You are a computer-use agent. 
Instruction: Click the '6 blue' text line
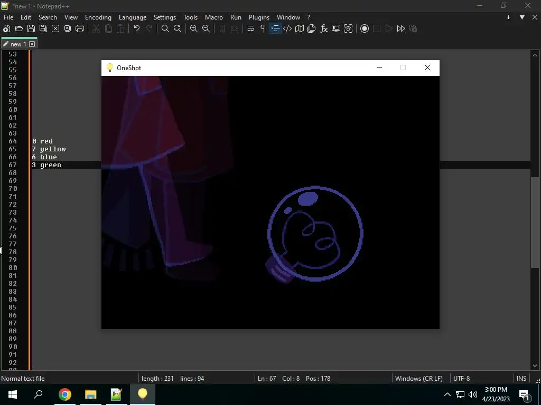pyautogui.click(x=44, y=157)
